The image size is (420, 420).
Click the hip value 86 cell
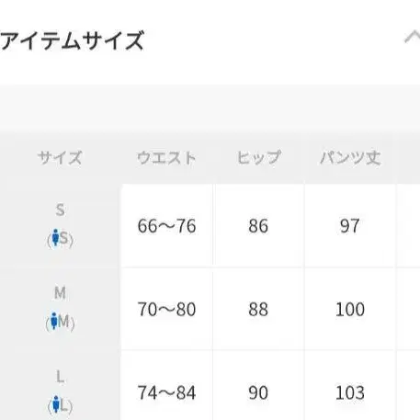point(258,226)
